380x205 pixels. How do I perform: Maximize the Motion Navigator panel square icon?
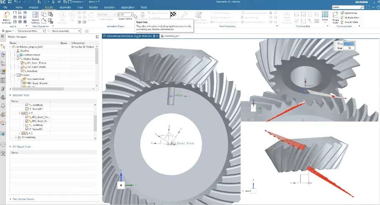(97, 37)
